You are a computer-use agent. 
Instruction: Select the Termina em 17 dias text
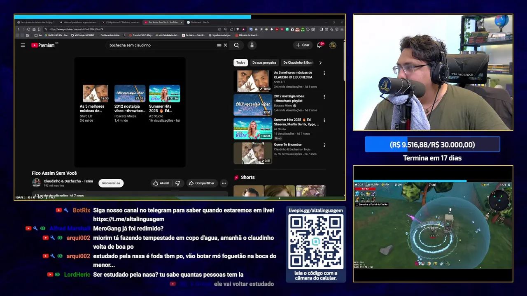(432, 158)
